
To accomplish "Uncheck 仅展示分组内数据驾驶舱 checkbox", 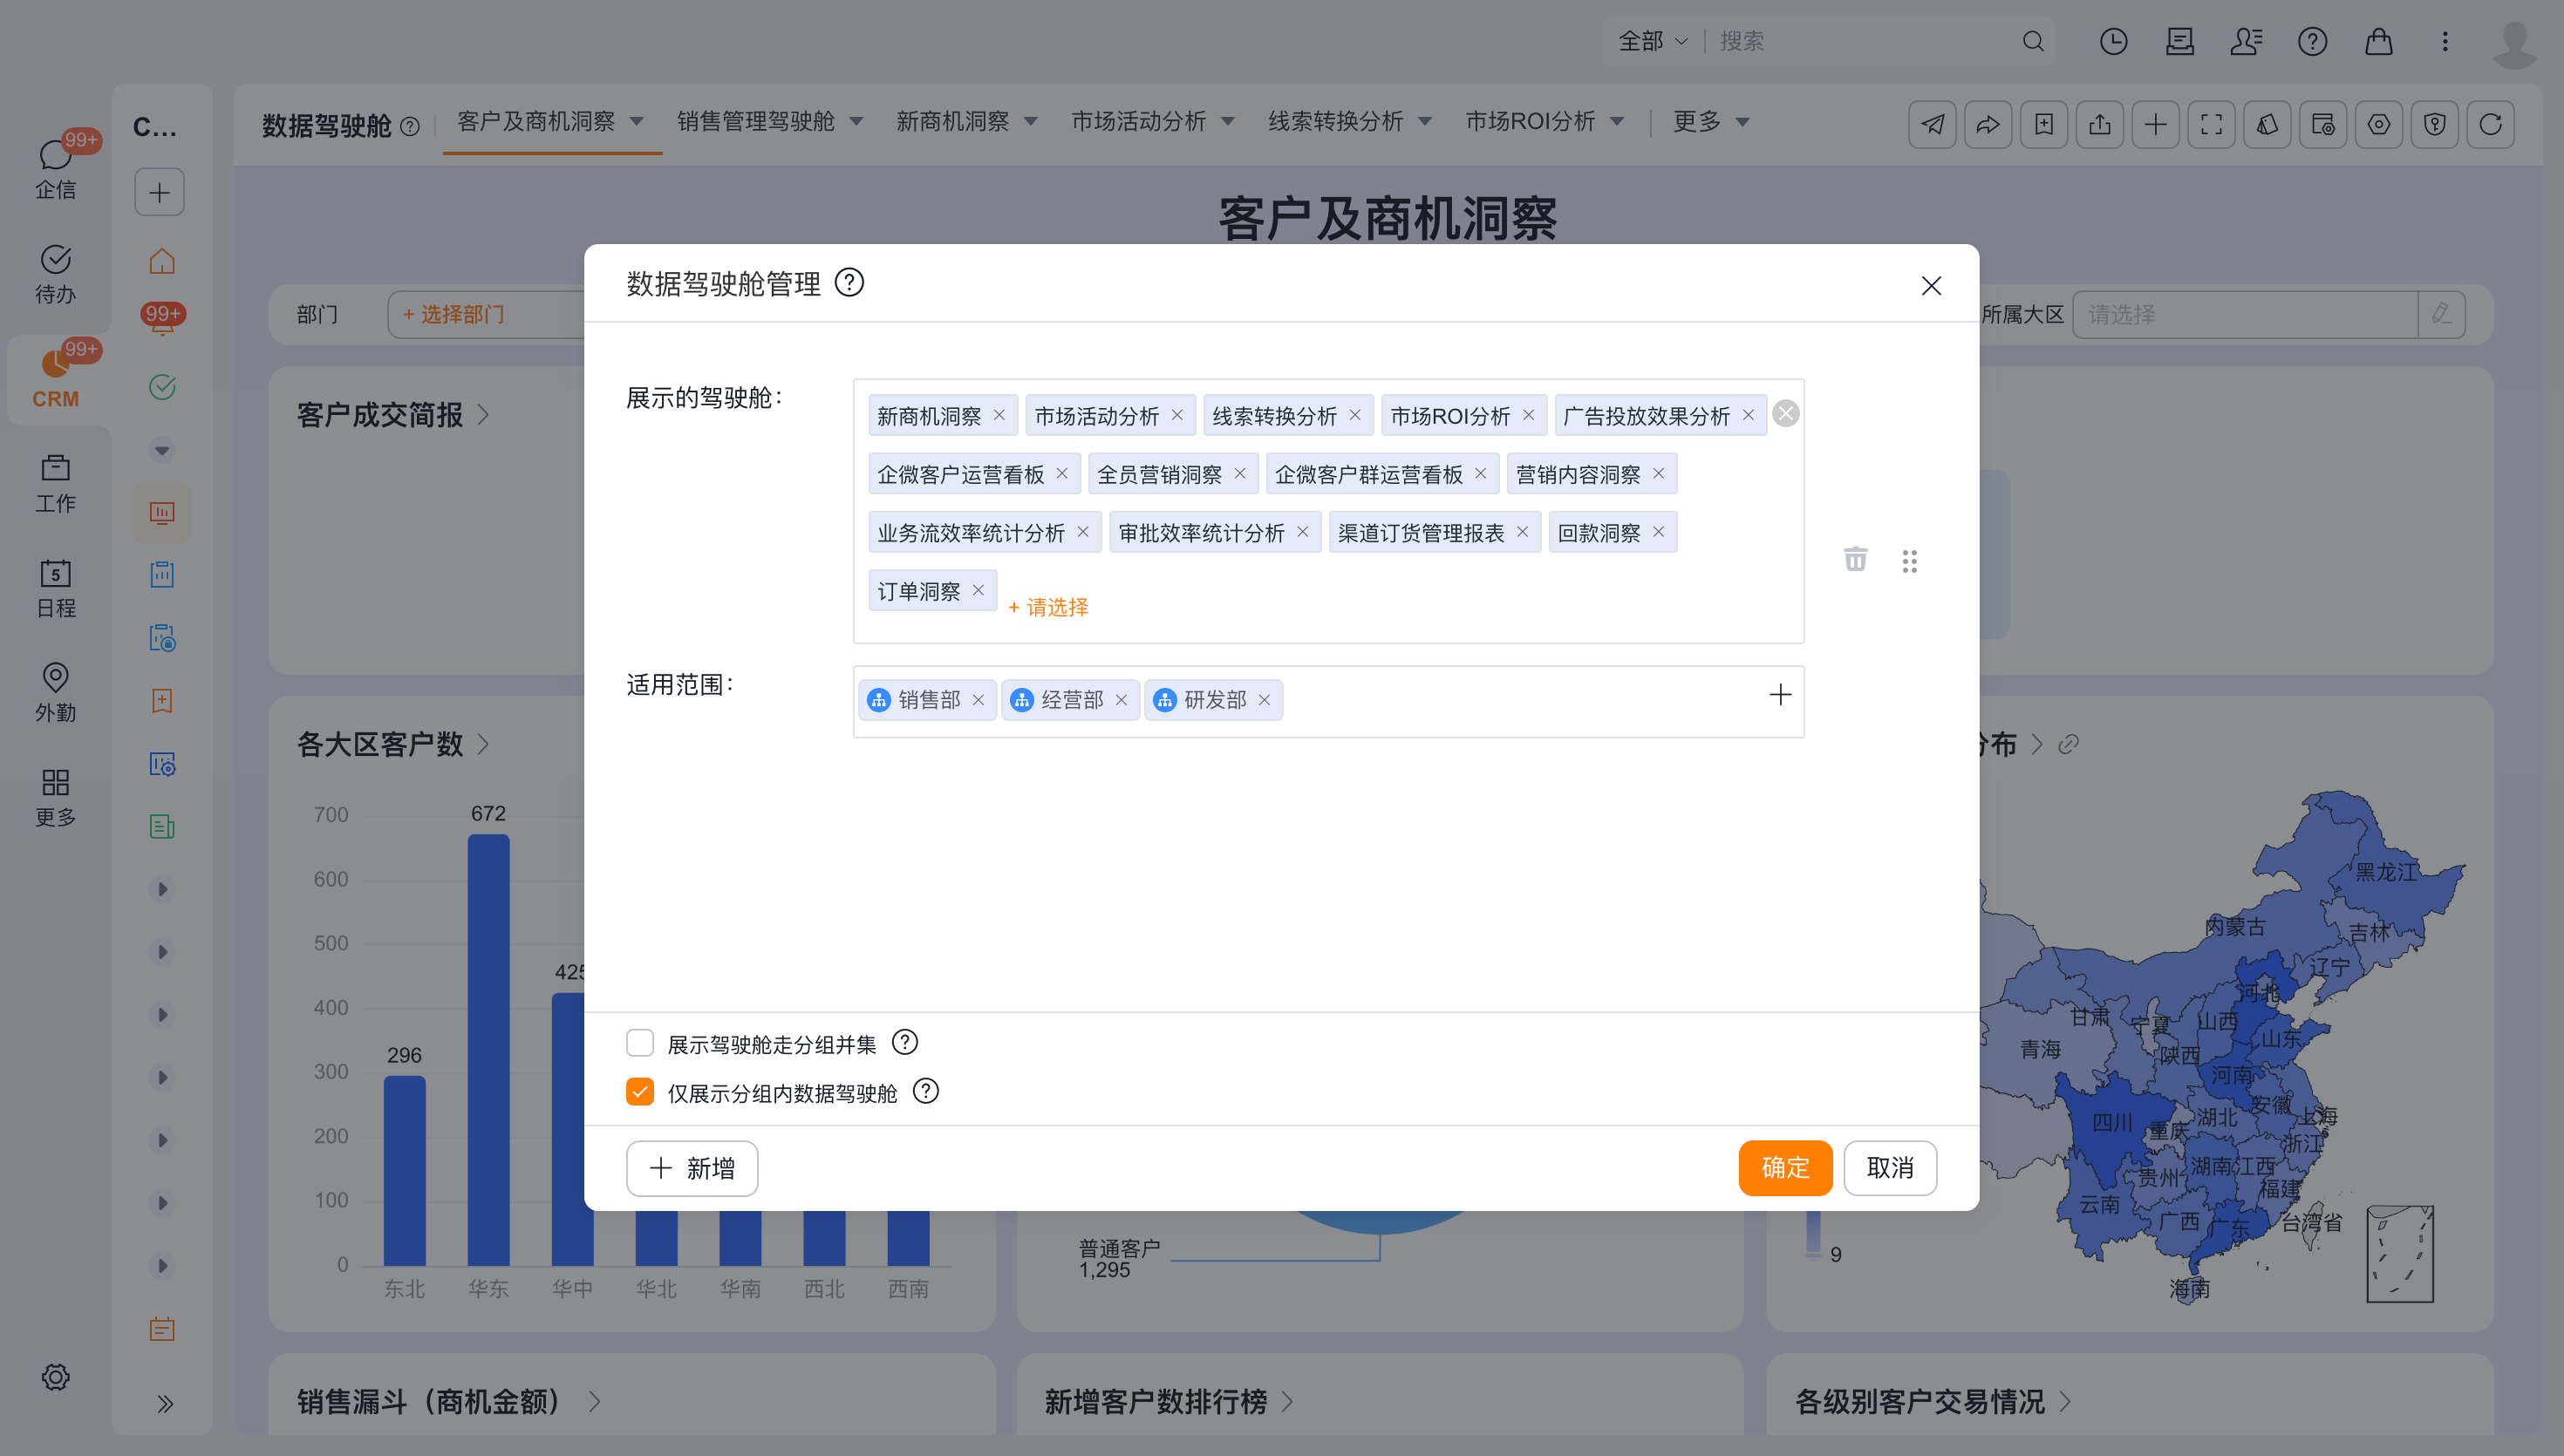I will click(640, 1092).
